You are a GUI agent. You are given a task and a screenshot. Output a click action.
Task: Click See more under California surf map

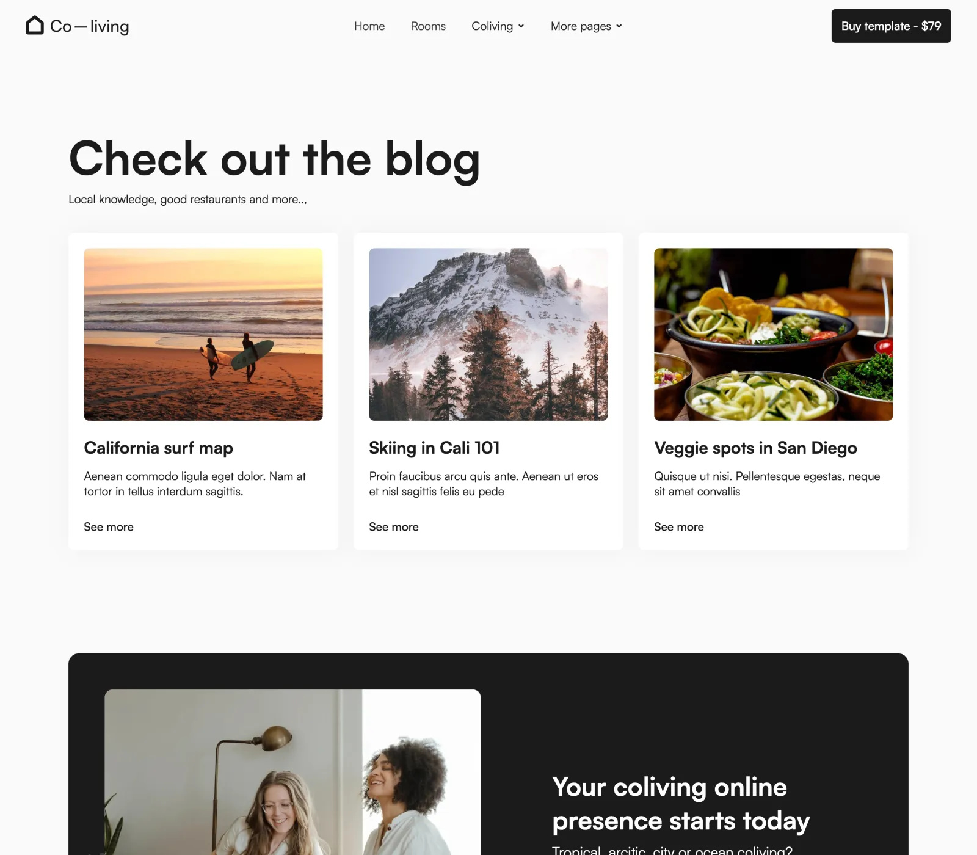point(109,527)
